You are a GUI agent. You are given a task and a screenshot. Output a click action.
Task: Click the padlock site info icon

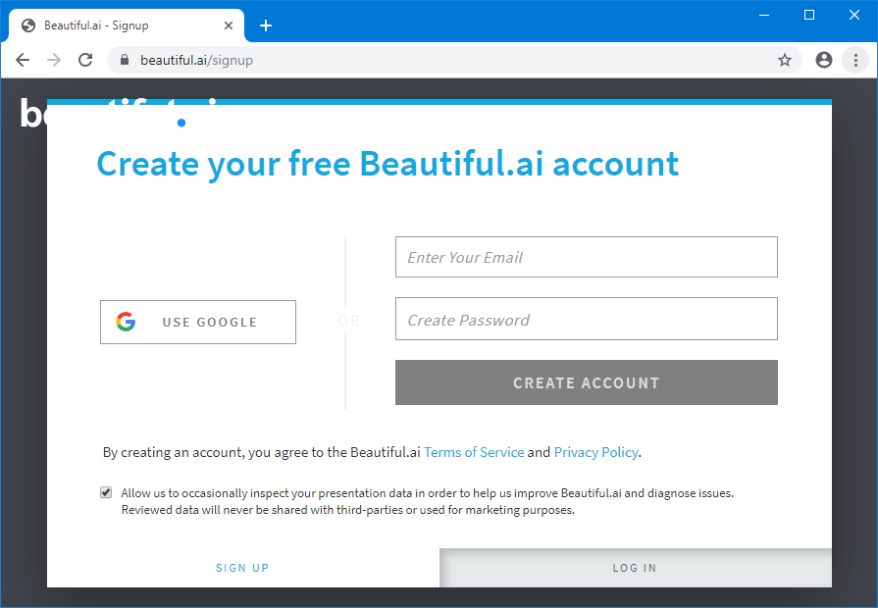[x=125, y=60]
